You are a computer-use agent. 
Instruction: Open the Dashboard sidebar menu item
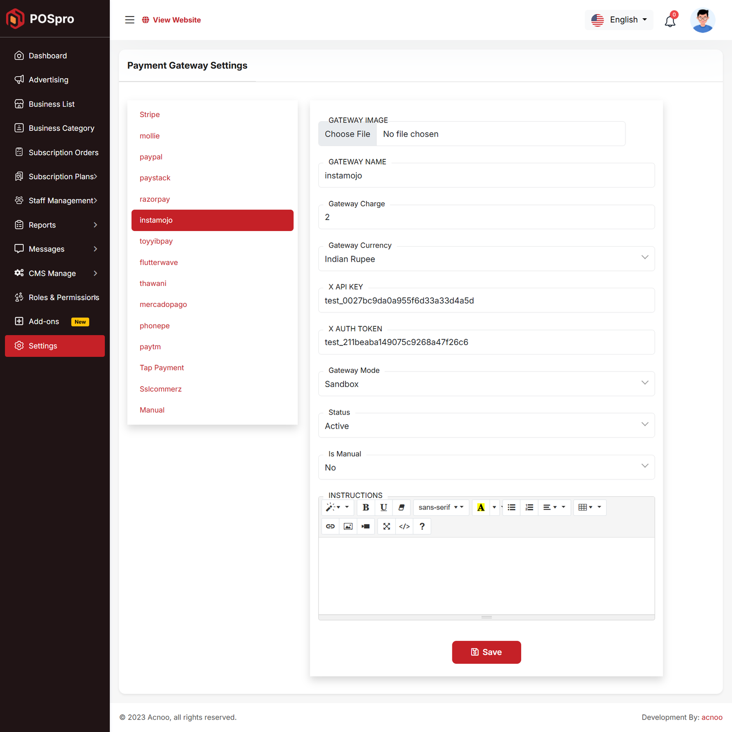click(x=48, y=56)
